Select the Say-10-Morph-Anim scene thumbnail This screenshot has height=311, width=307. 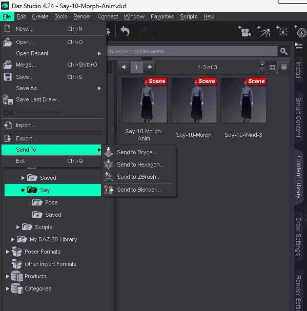coord(144,100)
